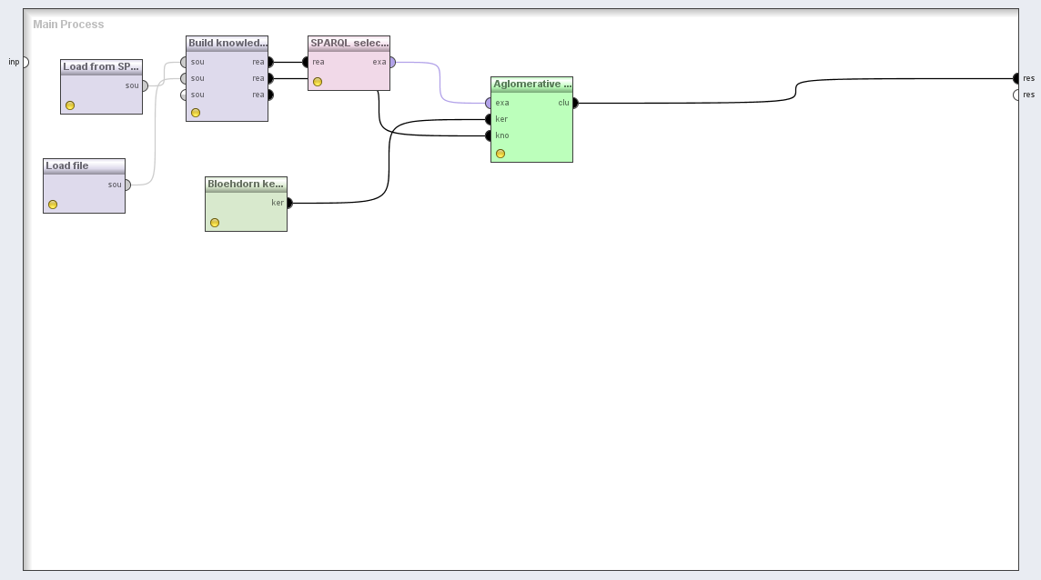Click the third 'sou' input port on Build knowledge
This screenshot has width=1041, height=580.
(184, 95)
